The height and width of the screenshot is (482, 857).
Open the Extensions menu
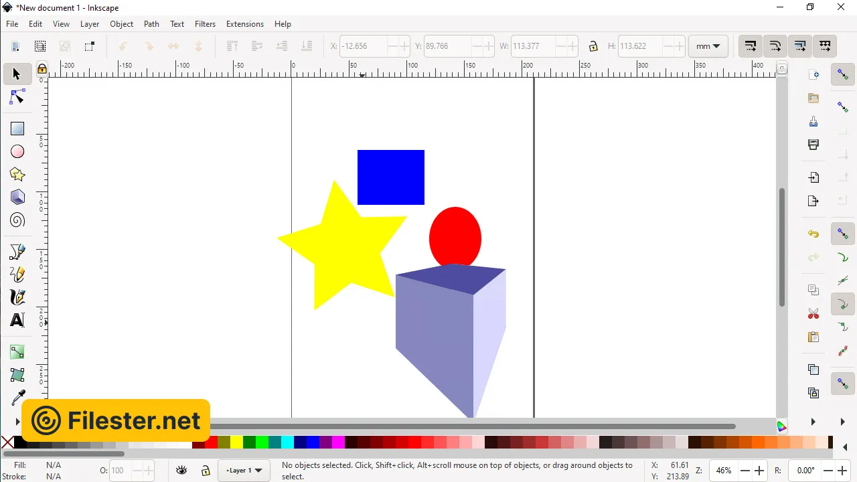(244, 24)
